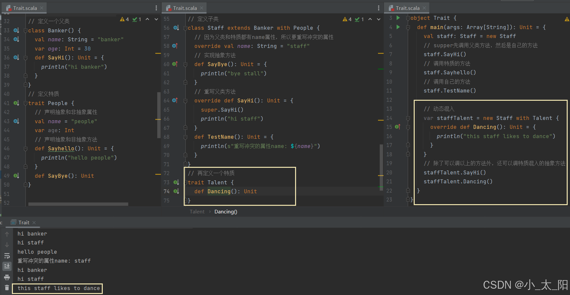Click overriding gutter icon at line 15
The height and width of the screenshot is (295, 570).
[398, 127]
